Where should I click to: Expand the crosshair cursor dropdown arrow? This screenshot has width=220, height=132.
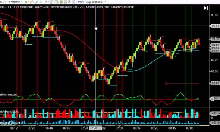48,2
